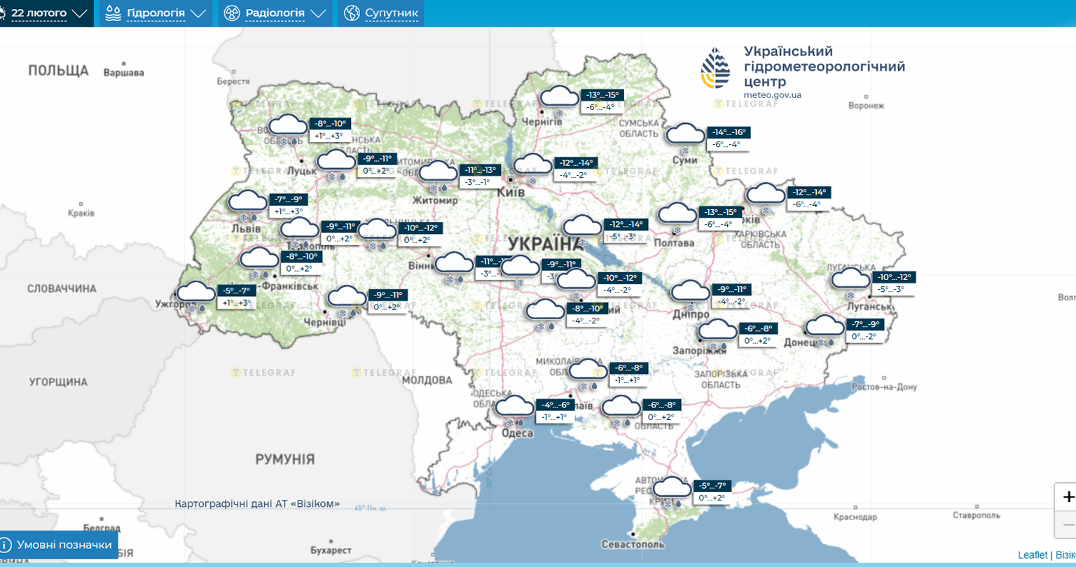The height and width of the screenshot is (567, 1076).
Task: Expand the Гідрологія dropdown arrow
Action: (198, 13)
